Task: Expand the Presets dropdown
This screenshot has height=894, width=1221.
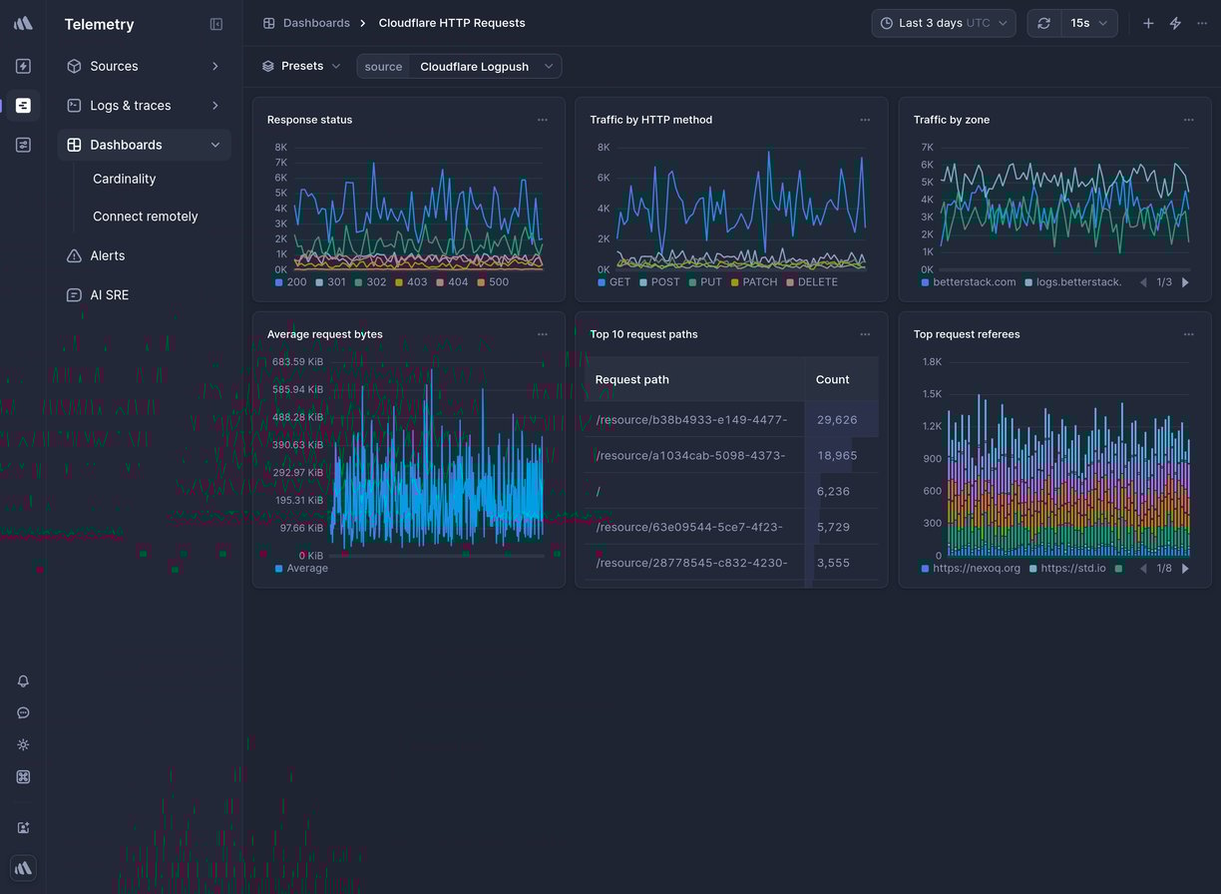Action: coord(301,67)
